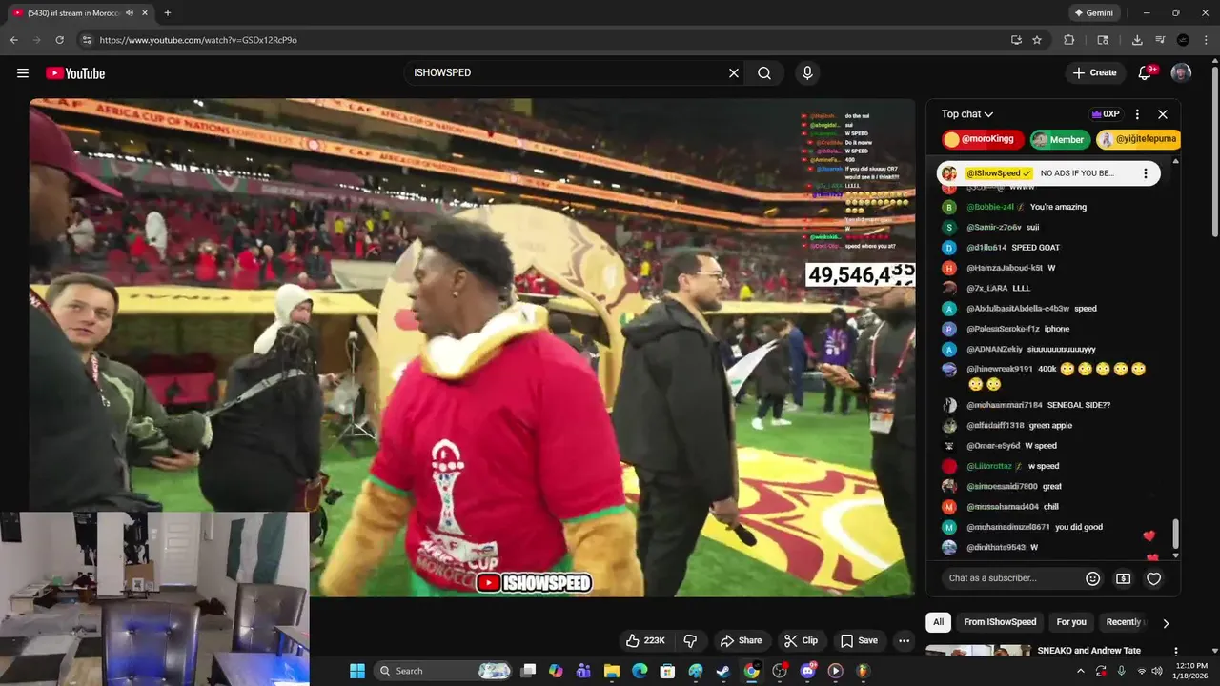
Task: Click @mohammari7184 SENEGAL SIDE chat message
Action: [1038, 405]
